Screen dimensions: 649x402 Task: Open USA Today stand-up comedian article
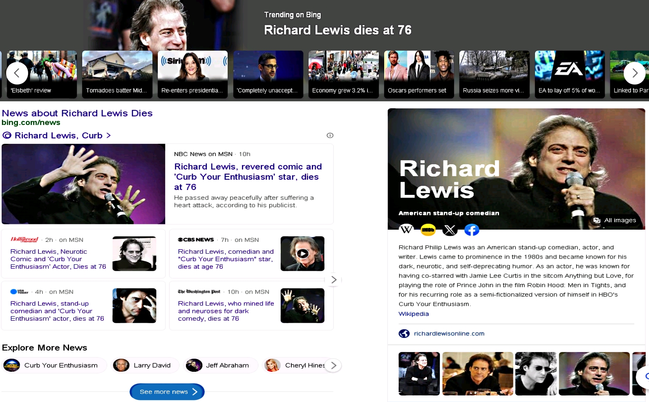(x=57, y=311)
